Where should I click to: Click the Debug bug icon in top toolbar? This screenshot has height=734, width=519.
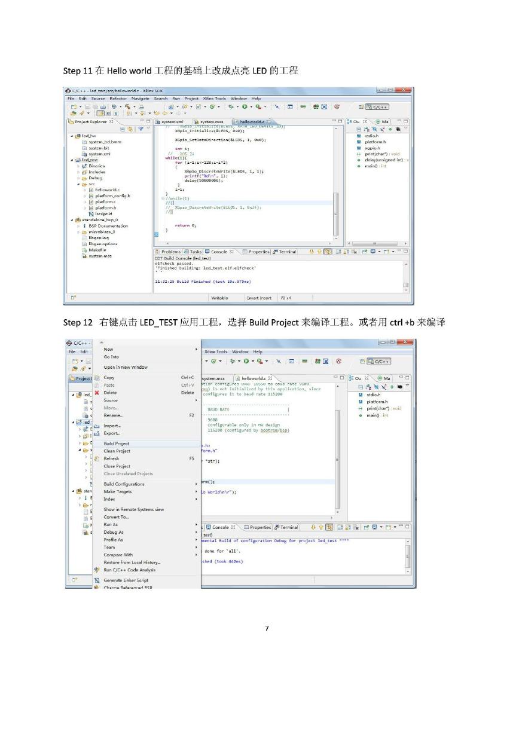231,106
